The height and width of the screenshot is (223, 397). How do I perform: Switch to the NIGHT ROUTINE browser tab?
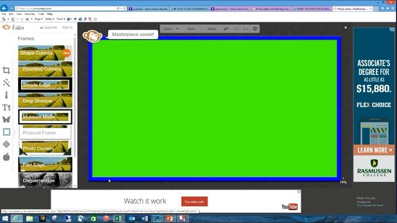pos(313,9)
